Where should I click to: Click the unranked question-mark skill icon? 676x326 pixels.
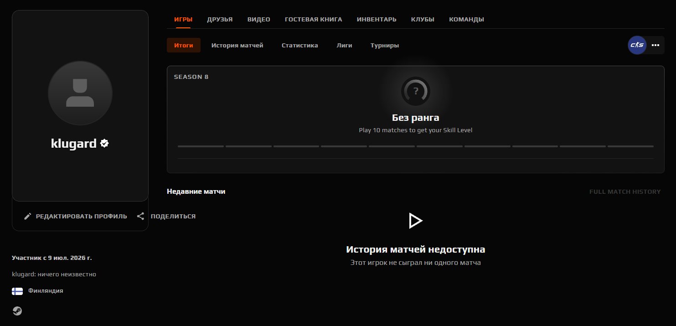pos(415,91)
